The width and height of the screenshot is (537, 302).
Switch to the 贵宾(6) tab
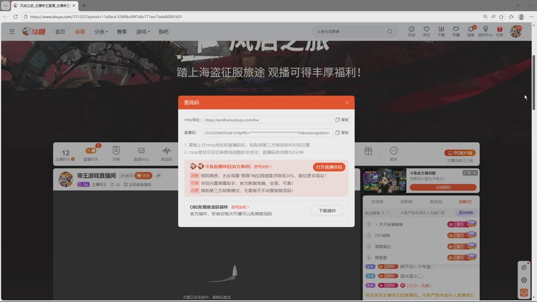click(436, 202)
